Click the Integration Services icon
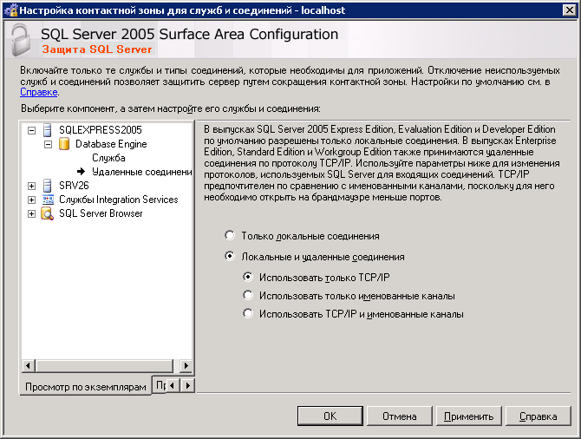 [48, 200]
